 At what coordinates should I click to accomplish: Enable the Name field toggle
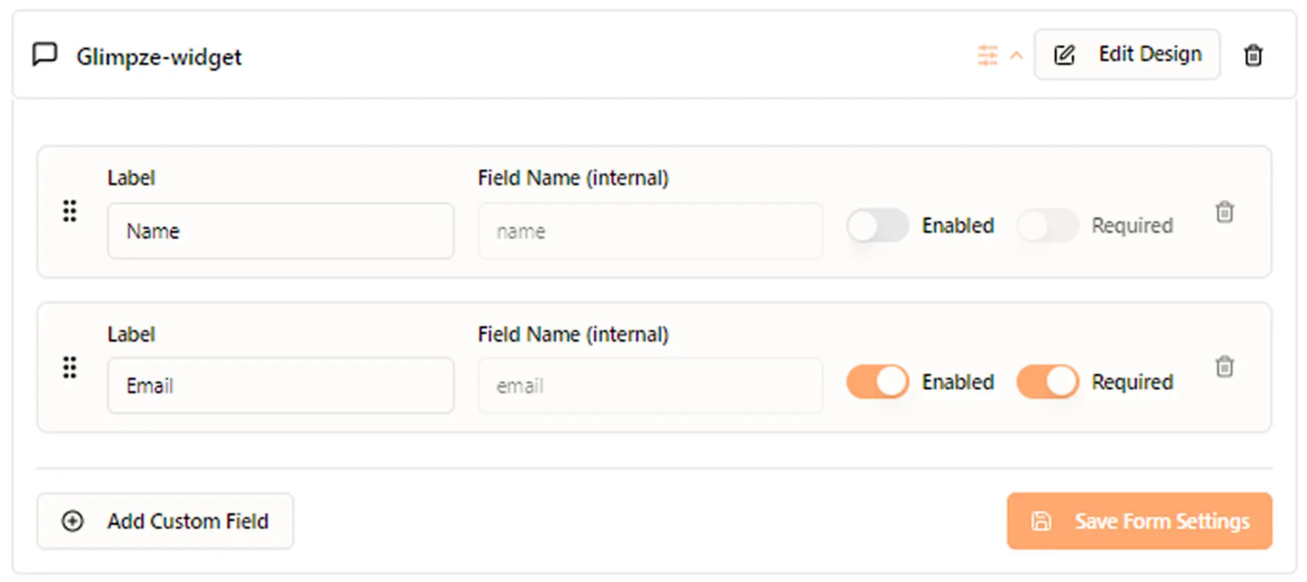pos(877,225)
